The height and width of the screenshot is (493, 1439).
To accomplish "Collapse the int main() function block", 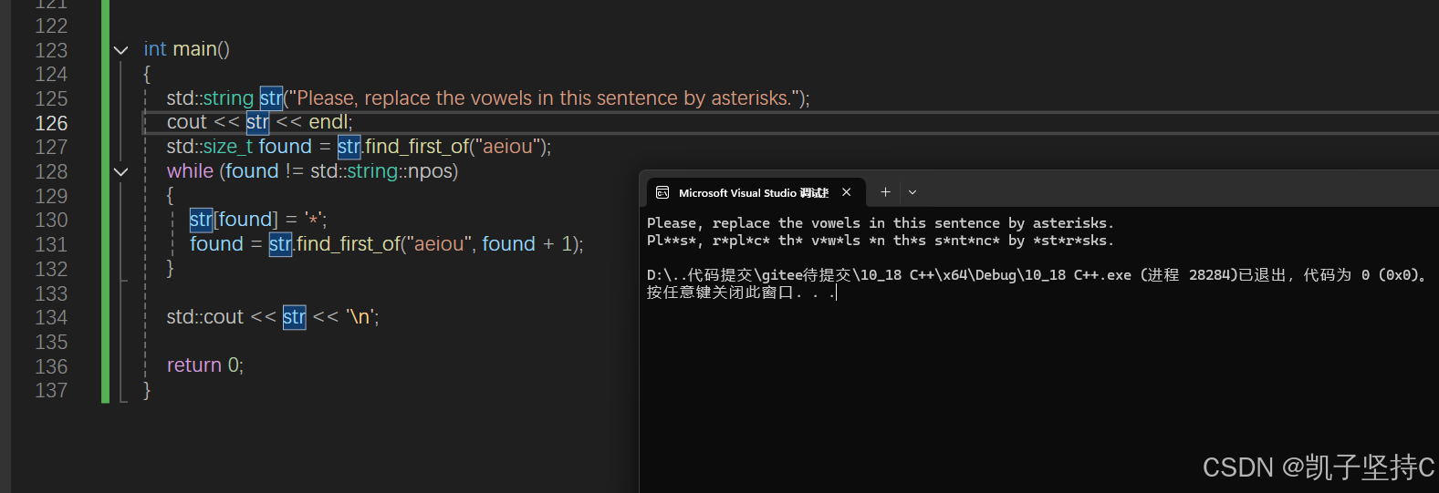I will (x=121, y=50).
